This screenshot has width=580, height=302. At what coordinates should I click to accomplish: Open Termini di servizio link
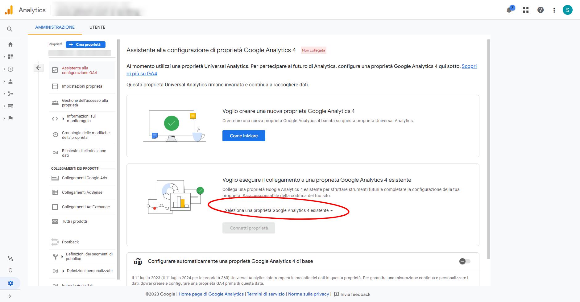(x=266, y=294)
